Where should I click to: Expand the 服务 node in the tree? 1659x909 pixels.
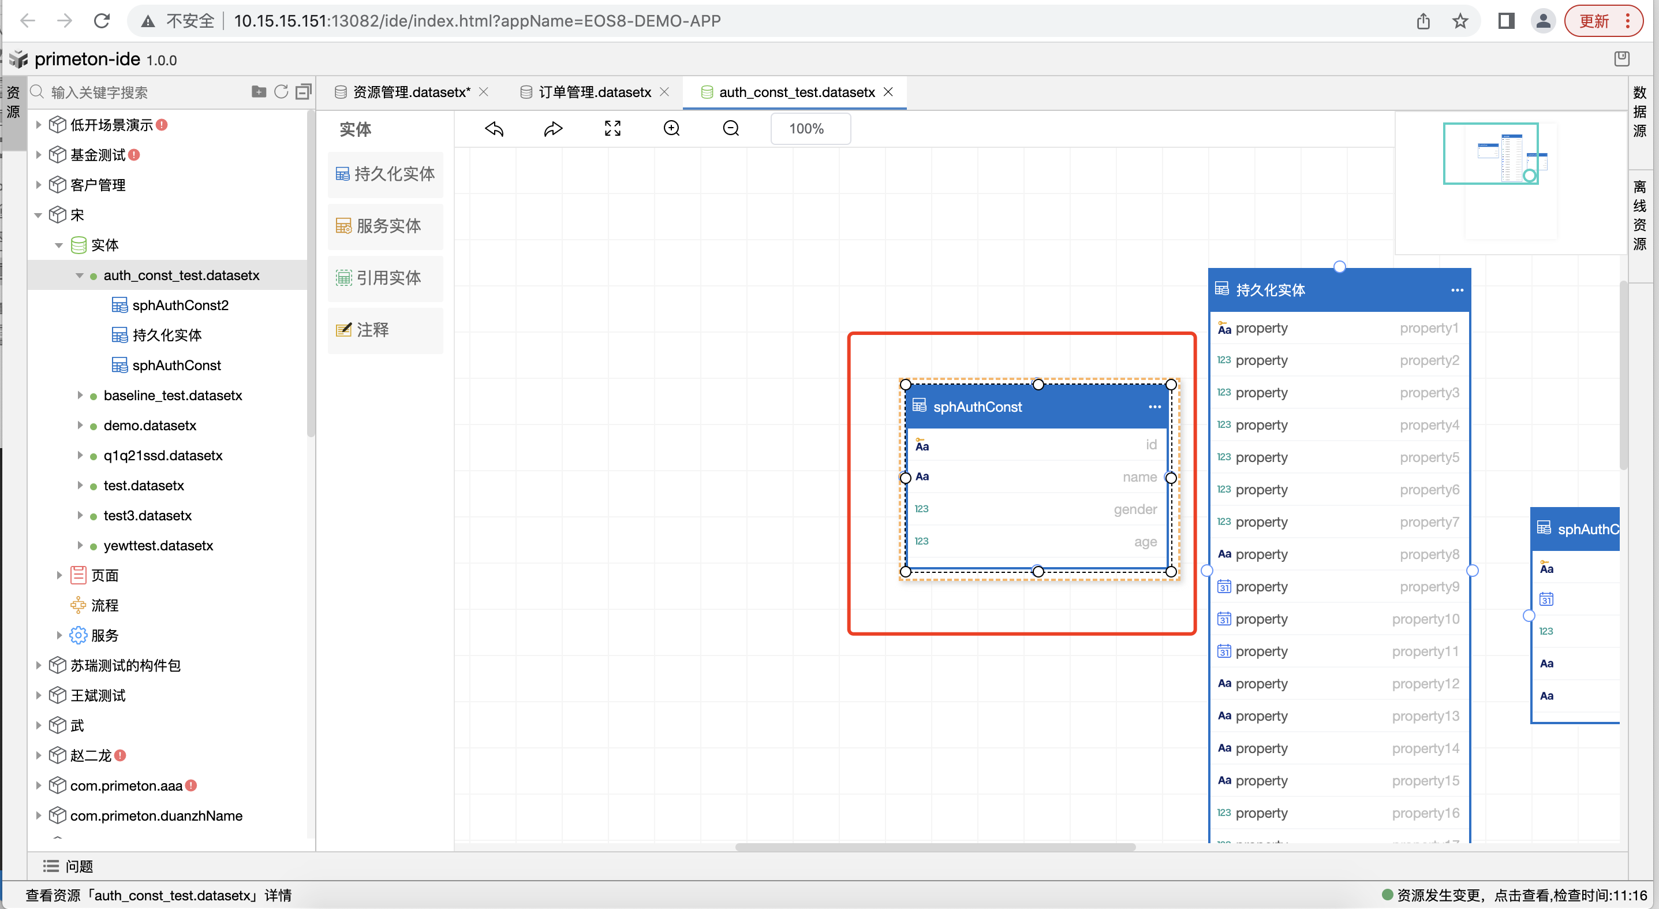[59, 635]
